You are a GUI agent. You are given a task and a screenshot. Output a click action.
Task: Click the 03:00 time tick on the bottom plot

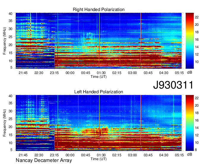click(x=132, y=155)
